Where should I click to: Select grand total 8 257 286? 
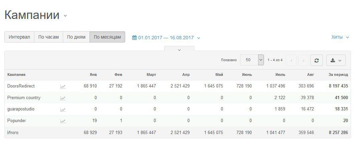(x=338, y=132)
